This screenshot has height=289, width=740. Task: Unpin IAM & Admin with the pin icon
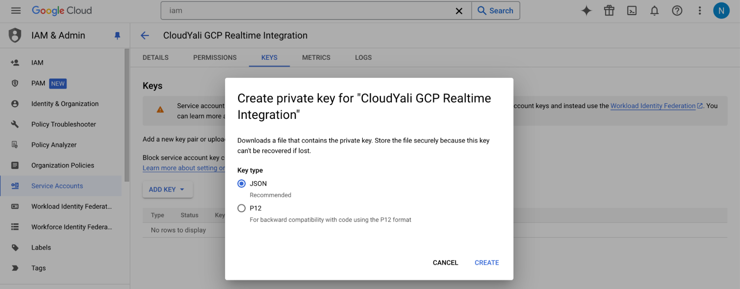pyautogui.click(x=117, y=36)
